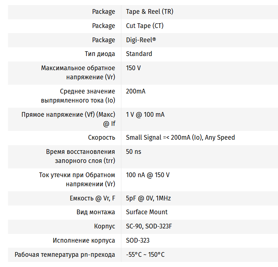This screenshot has height=267, width=278.
Task: Select the "200mA" rectified current value
Action: [136, 91]
